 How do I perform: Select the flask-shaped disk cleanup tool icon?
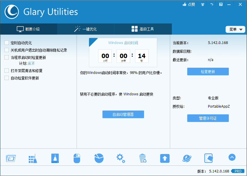(x=55, y=158)
